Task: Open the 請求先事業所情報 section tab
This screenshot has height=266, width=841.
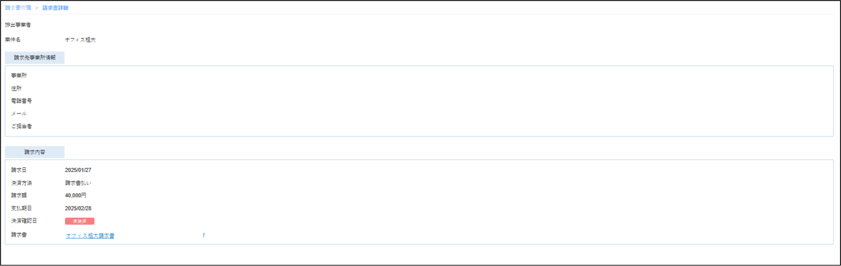Action: (34, 58)
